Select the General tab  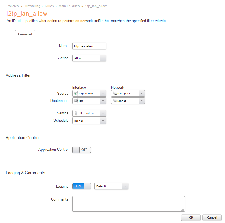(25, 34)
